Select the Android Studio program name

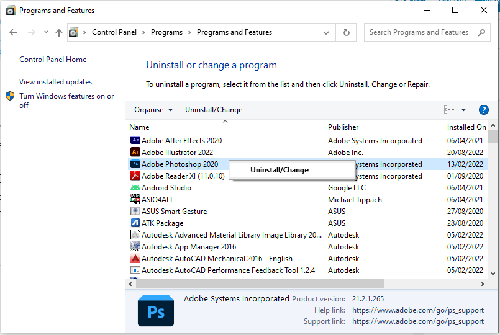click(x=166, y=188)
